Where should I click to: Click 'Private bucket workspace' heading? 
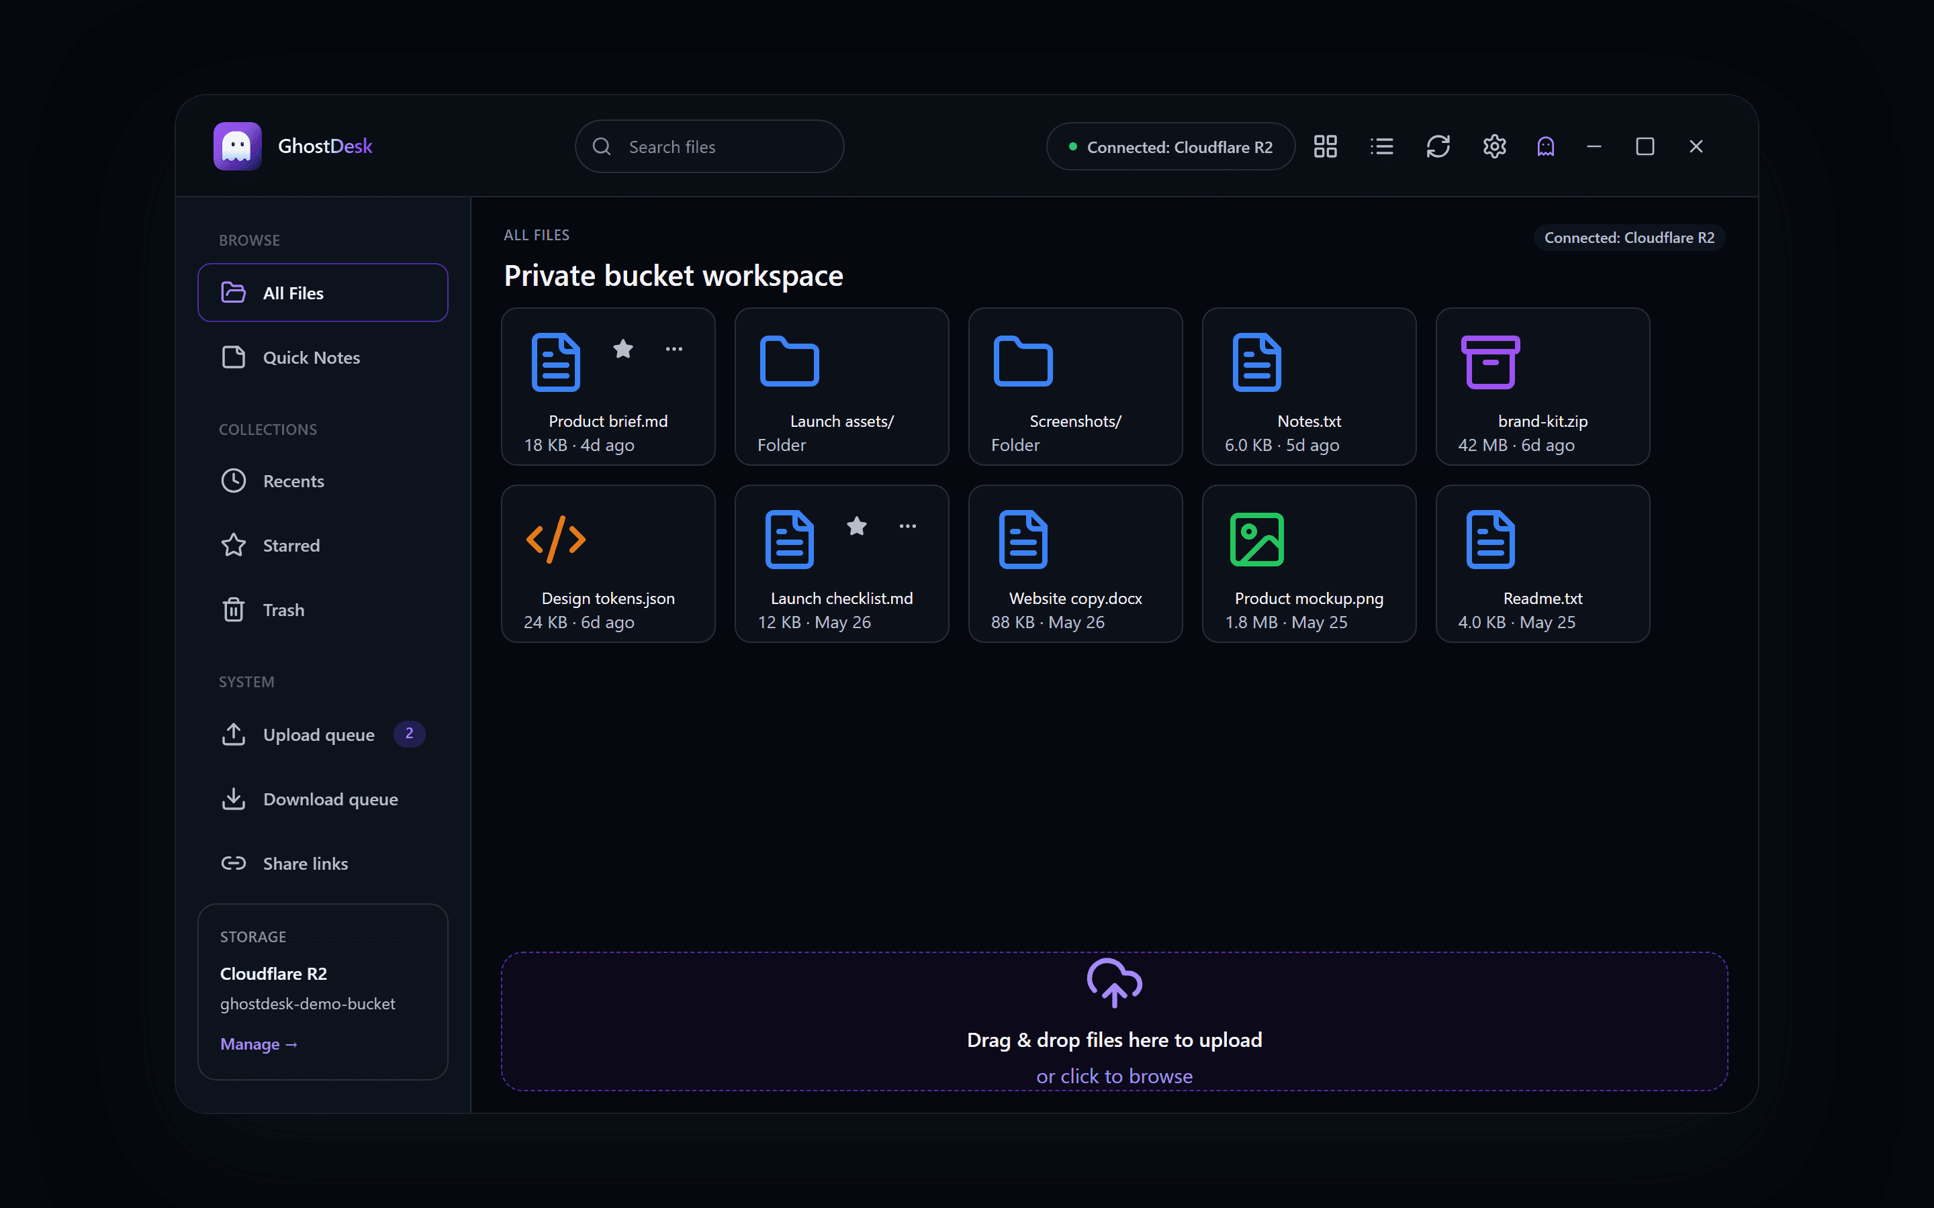[x=673, y=276]
